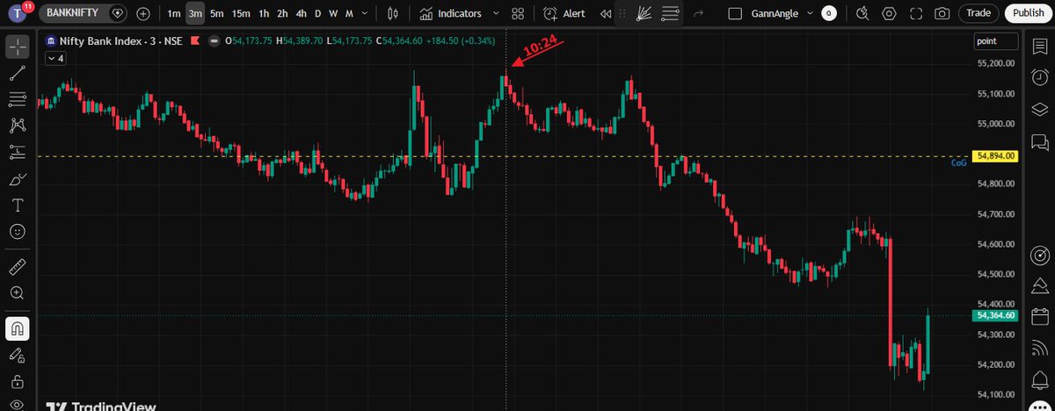The width and height of the screenshot is (1055, 411).
Task: Choose the 2h timeframe
Action: tap(282, 13)
